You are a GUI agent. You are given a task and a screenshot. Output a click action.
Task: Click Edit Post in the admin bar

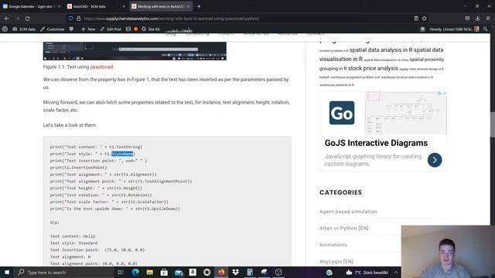(111, 29)
